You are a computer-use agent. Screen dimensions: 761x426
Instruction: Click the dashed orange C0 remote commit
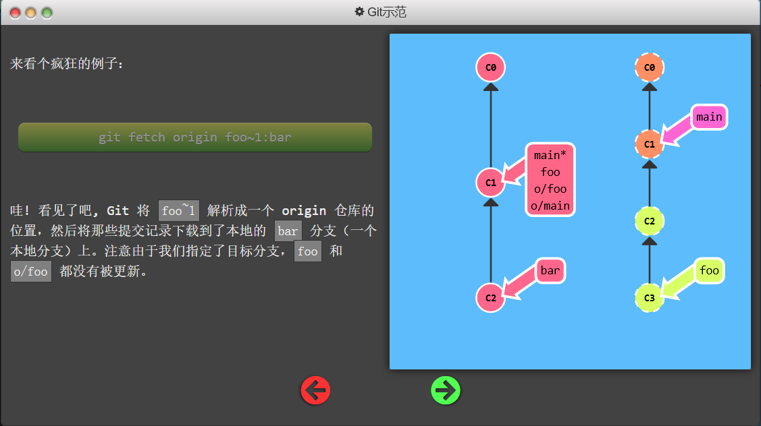650,67
